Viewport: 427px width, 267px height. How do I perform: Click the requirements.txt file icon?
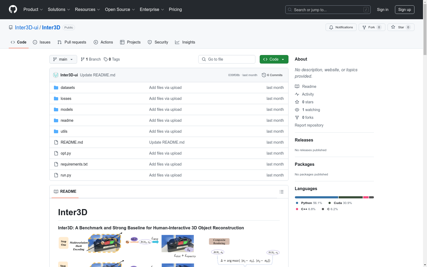click(x=56, y=164)
